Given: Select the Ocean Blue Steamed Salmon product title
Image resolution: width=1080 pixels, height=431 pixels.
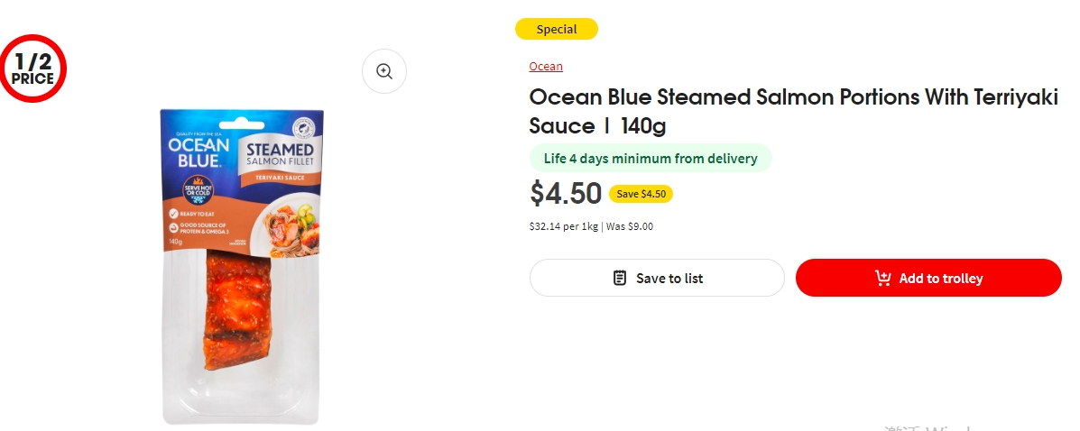Looking at the screenshot, I should point(793,112).
